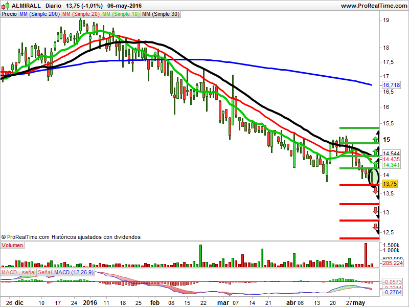Click the 13,5 price axis label
This screenshot has height=307, width=409.
(x=388, y=193)
